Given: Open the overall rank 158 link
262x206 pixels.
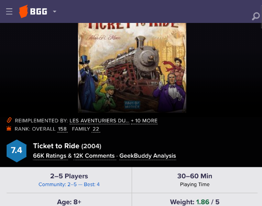Looking at the screenshot, I should [x=63, y=129].
